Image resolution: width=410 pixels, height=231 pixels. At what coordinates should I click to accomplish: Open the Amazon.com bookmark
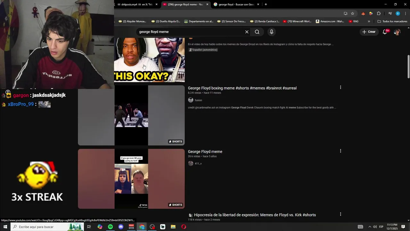[330, 21]
